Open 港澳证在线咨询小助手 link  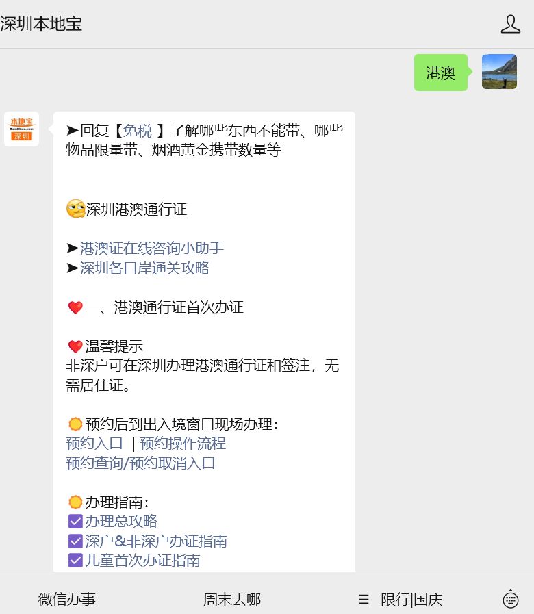151,248
